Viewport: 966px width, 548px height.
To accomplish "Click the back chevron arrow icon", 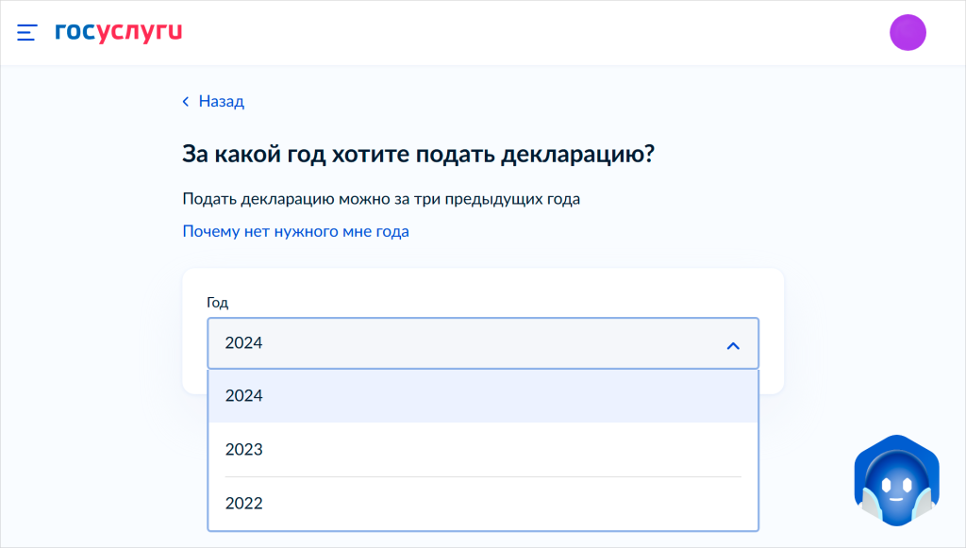I will tap(186, 102).
